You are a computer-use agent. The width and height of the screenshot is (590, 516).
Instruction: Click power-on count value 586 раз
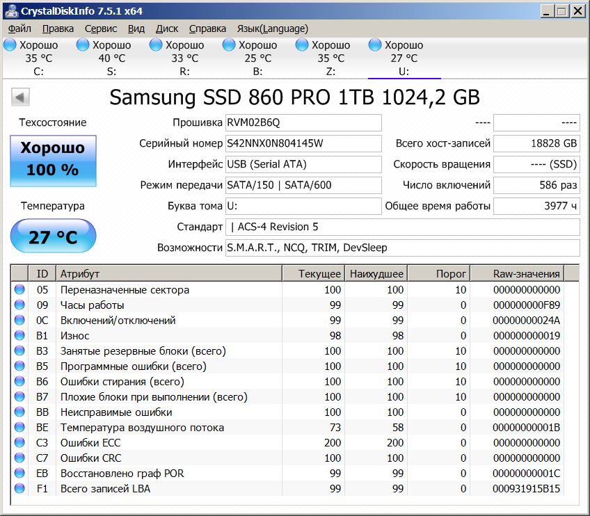tap(536, 185)
